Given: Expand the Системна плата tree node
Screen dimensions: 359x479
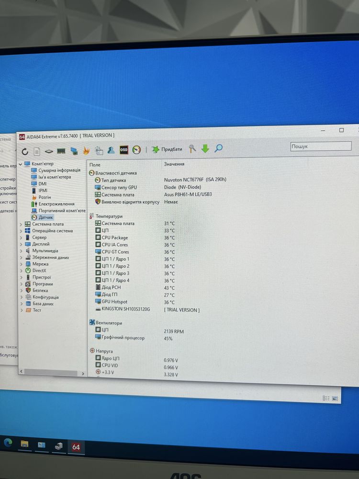Looking at the screenshot, I should [21, 224].
